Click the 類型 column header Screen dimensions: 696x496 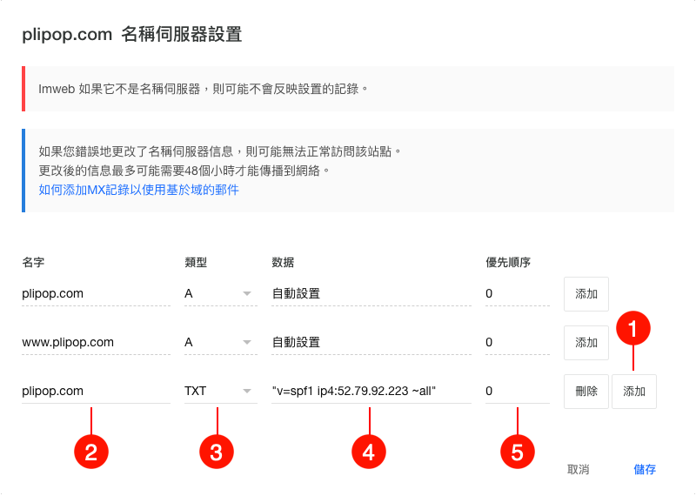coord(196,263)
